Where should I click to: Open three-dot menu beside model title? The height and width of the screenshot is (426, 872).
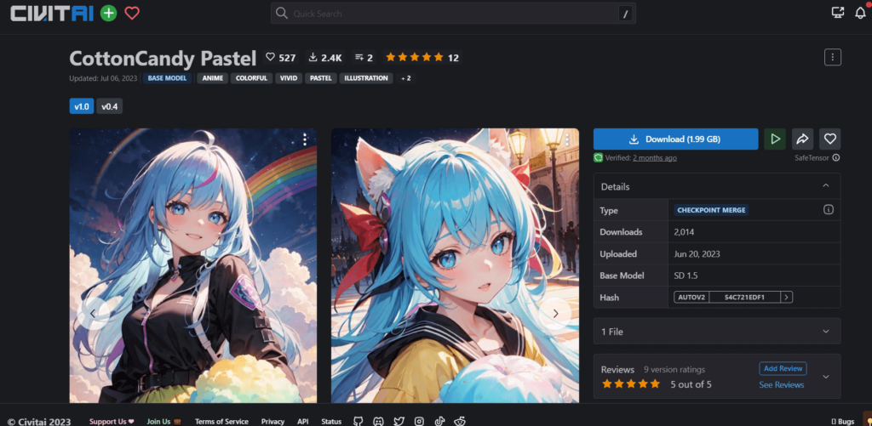point(832,57)
